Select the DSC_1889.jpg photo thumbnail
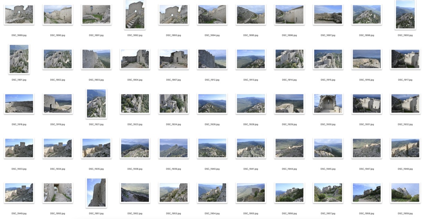The width and height of the screenshot is (429, 219). click(x=19, y=15)
